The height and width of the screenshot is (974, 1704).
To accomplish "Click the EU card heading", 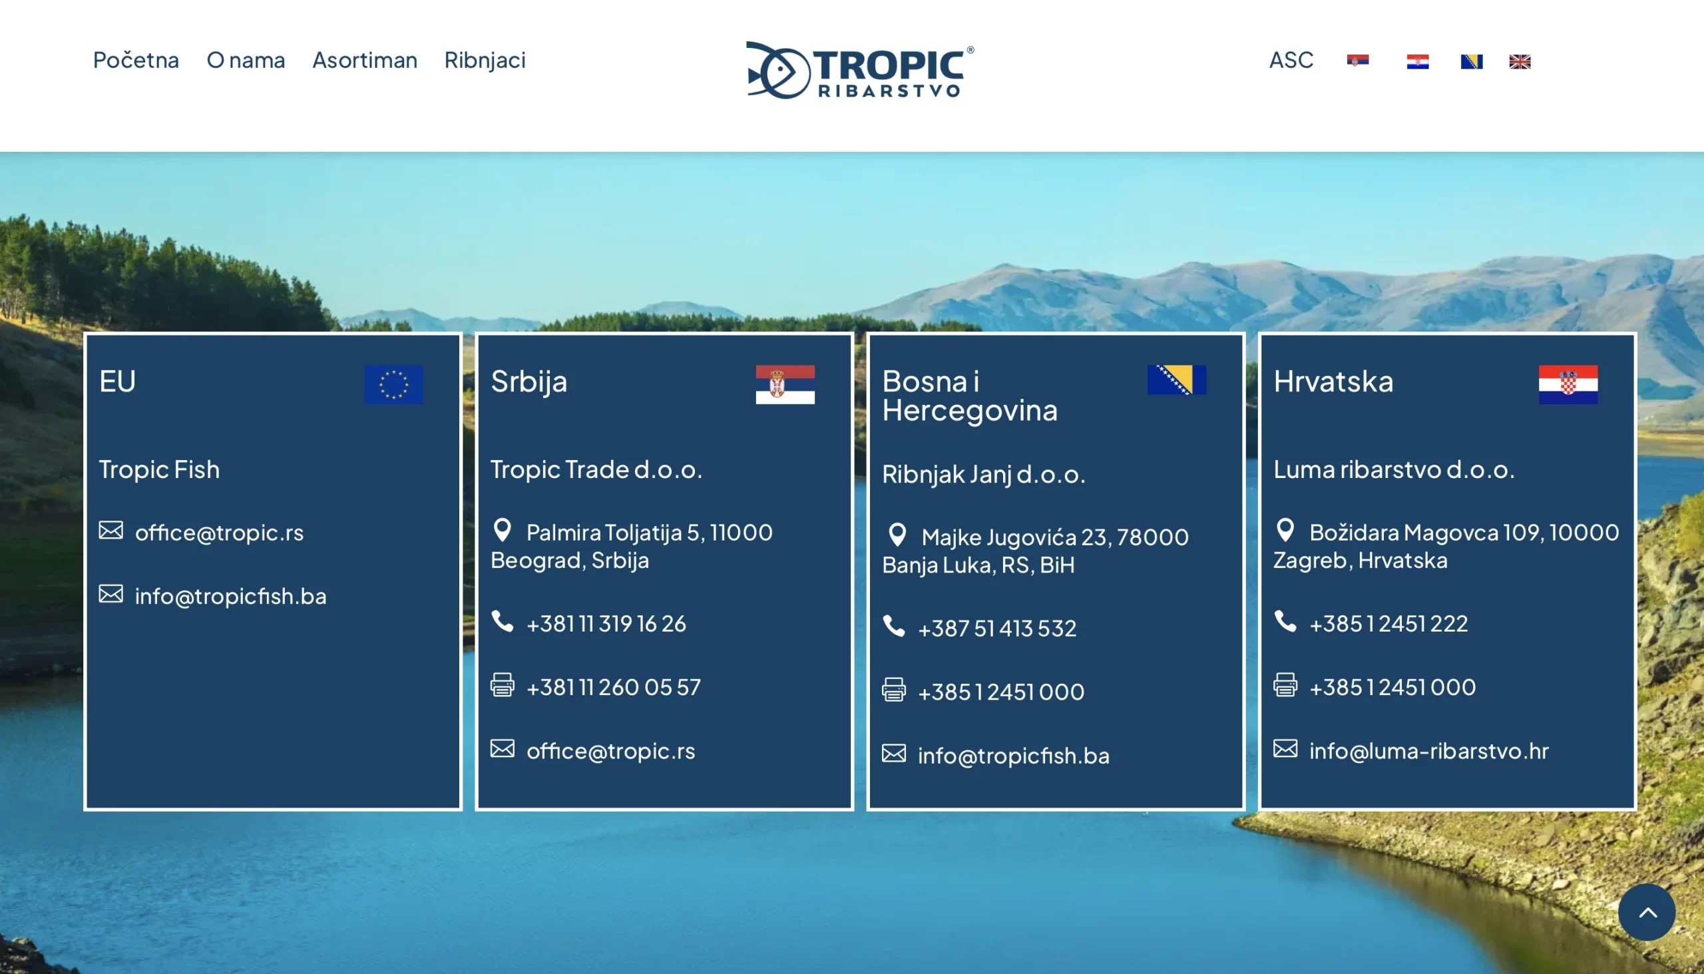I will (118, 381).
